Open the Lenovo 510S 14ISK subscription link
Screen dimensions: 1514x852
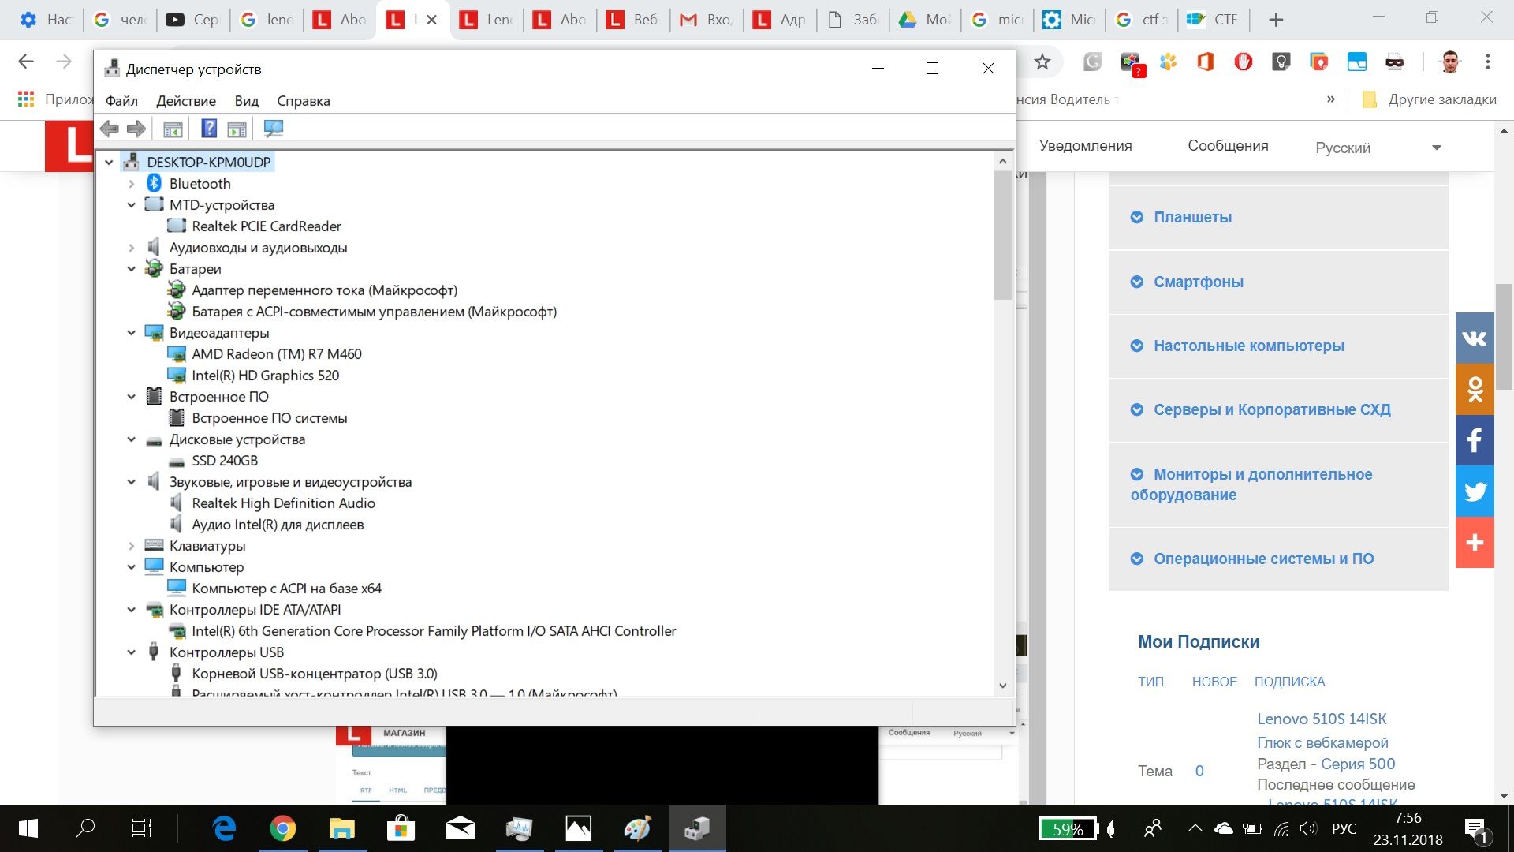coord(1322,719)
